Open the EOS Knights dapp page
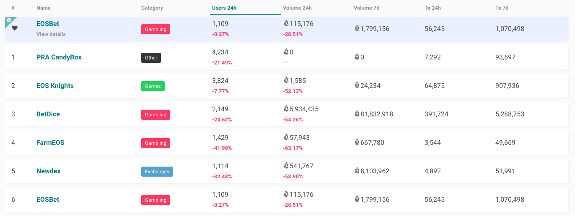This screenshot has height=216, width=575. click(x=55, y=85)
